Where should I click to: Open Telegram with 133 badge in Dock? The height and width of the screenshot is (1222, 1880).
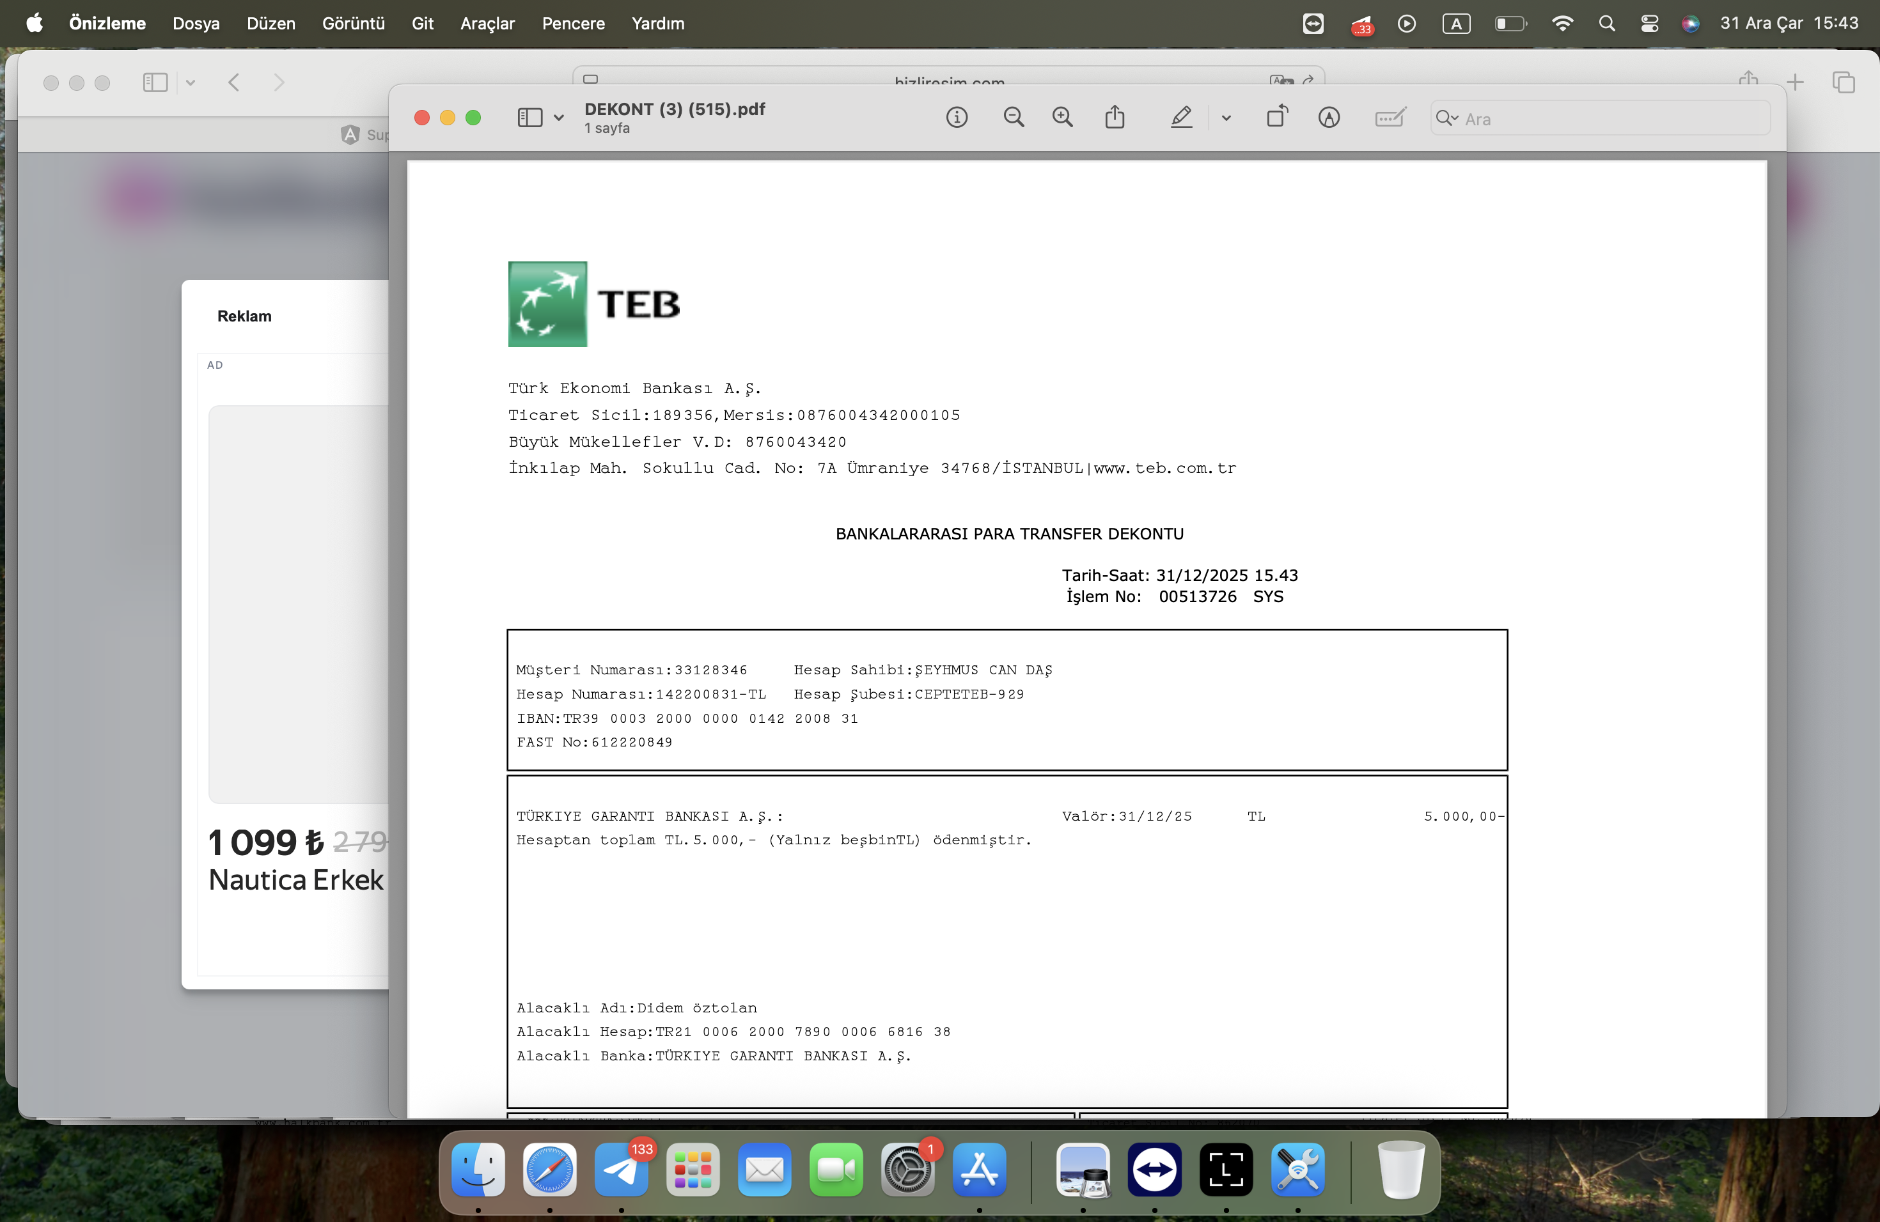pos(622,1169)
